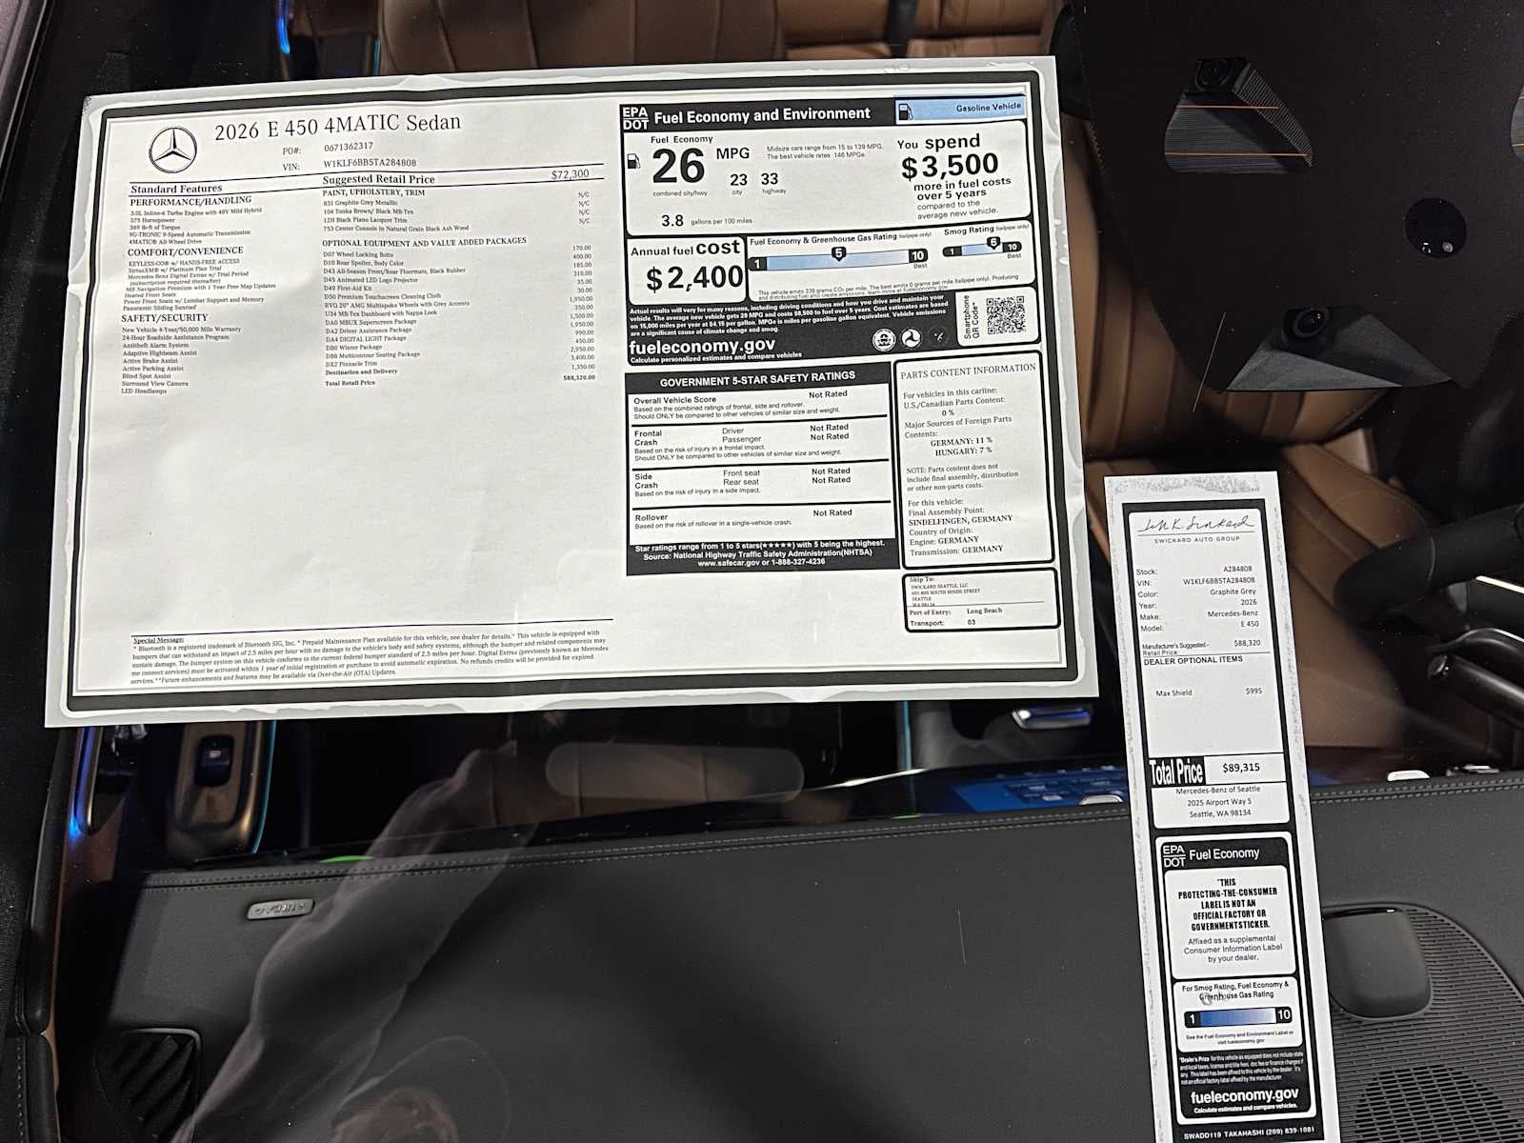Screen dimensions: 1524x1143
Task: Click the "GOVERNMENT 5-STAR SAFETY RATINGS" heading
Action: pos(757,379)
